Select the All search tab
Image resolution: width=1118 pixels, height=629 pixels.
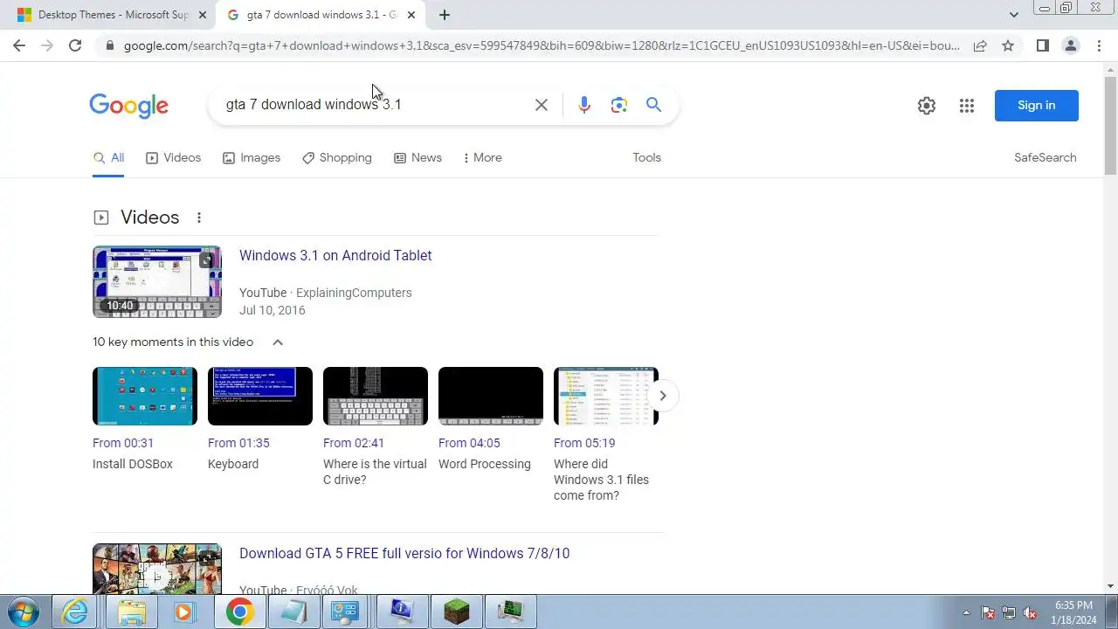pyautogui.click(x=108, y=158)
